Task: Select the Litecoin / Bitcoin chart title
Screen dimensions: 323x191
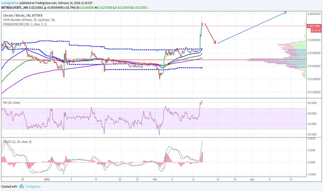Action: pyautogui.click(x=23, y=16)
